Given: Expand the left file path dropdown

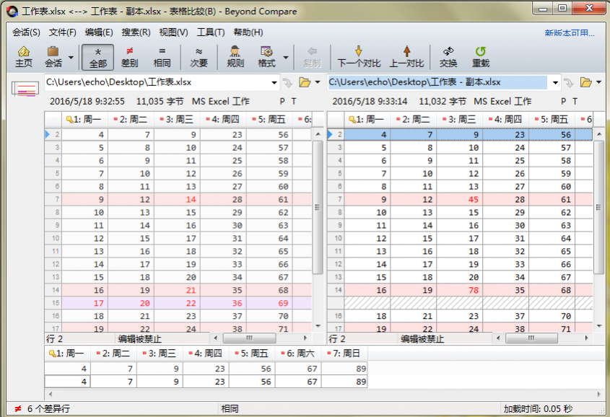Looking at the screenshot, I should pos(274,82).
